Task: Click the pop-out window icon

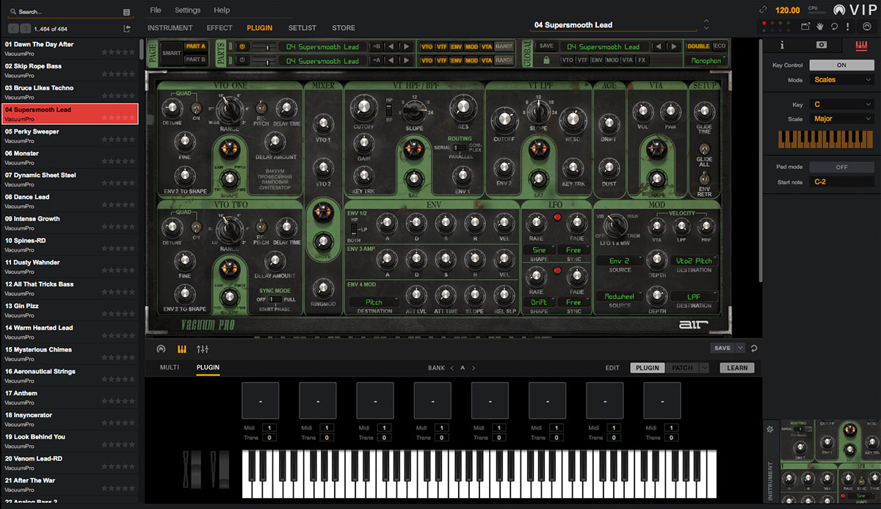Action: coord(805,26)
